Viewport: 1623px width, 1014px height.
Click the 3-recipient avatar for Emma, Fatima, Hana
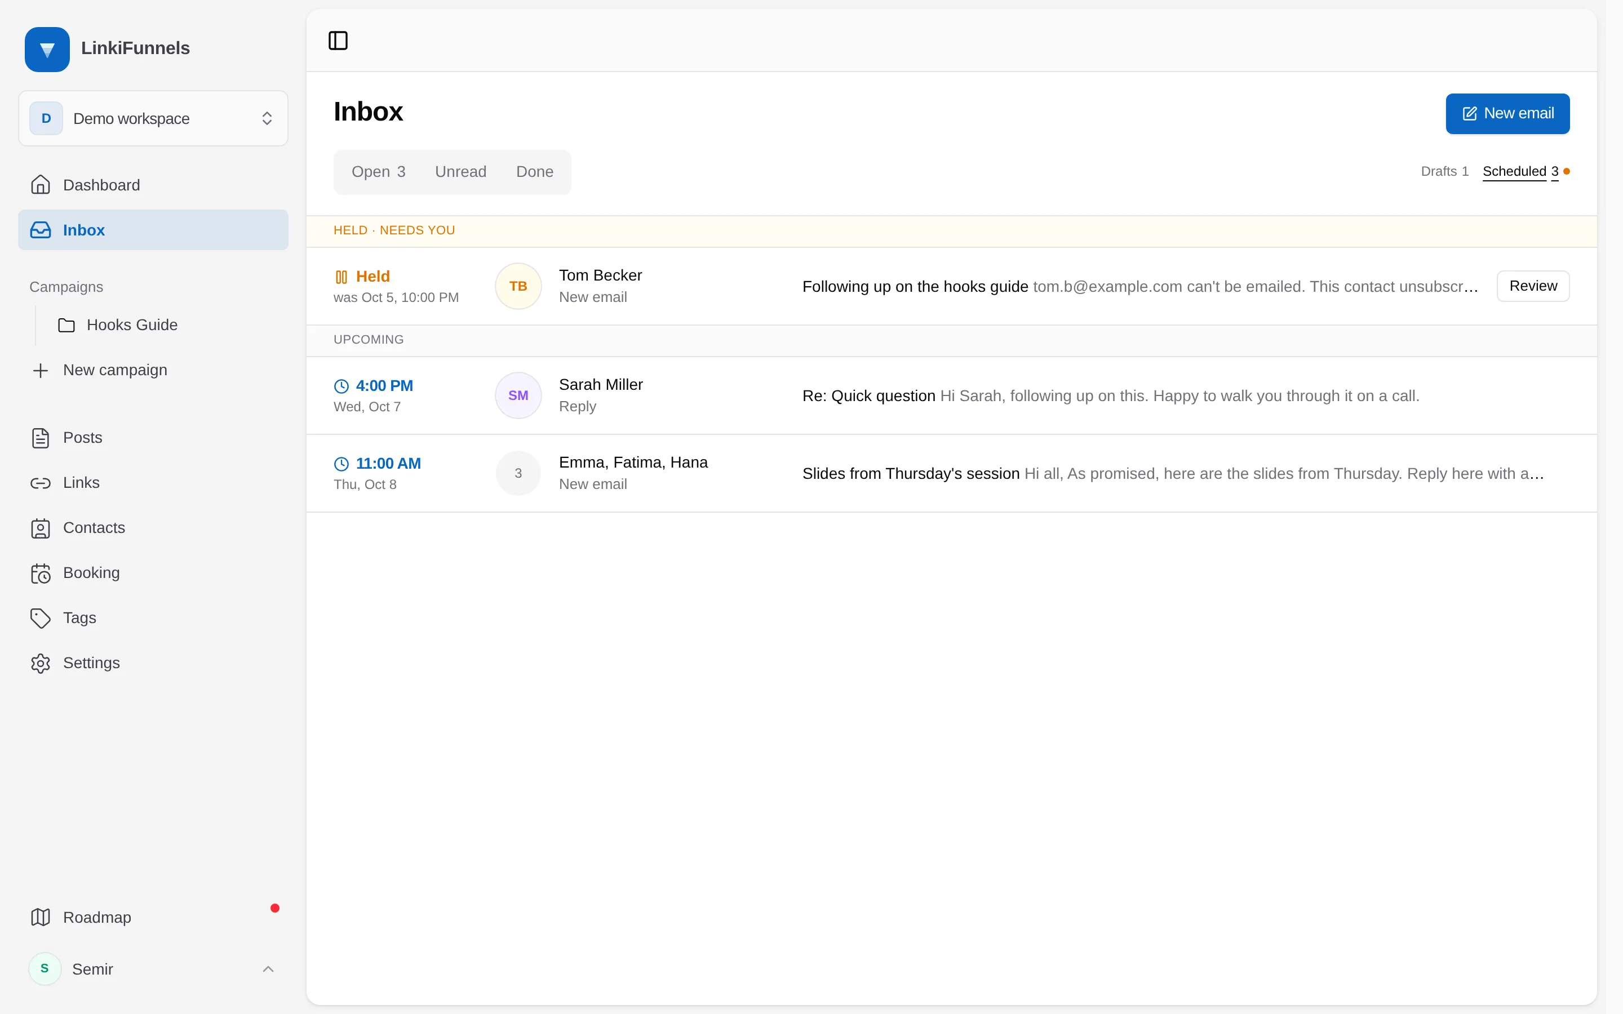pyautogui.click(x=518, y=473)
